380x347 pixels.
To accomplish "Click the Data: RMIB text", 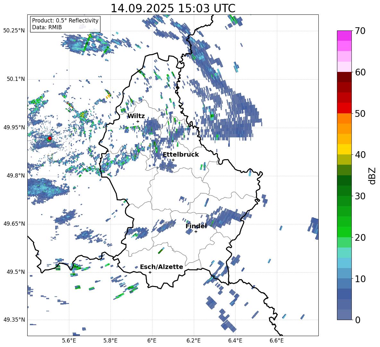I will point(47,27).
